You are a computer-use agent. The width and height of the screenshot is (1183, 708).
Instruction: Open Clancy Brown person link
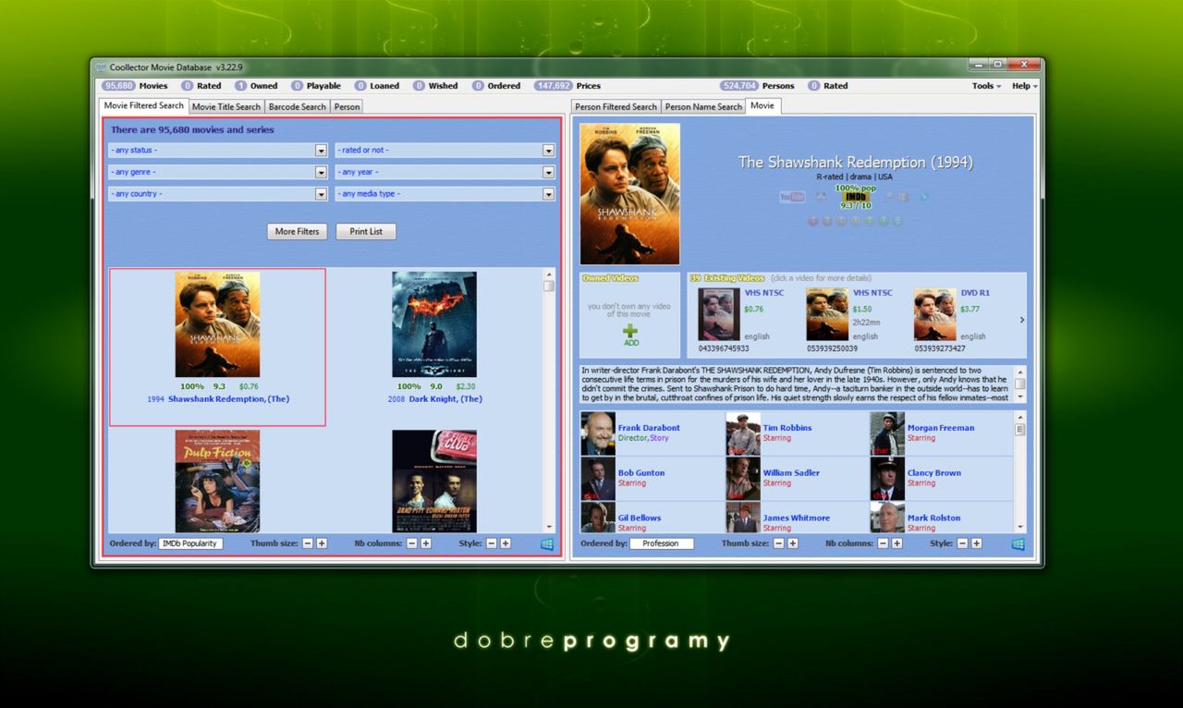click(934, 472)
